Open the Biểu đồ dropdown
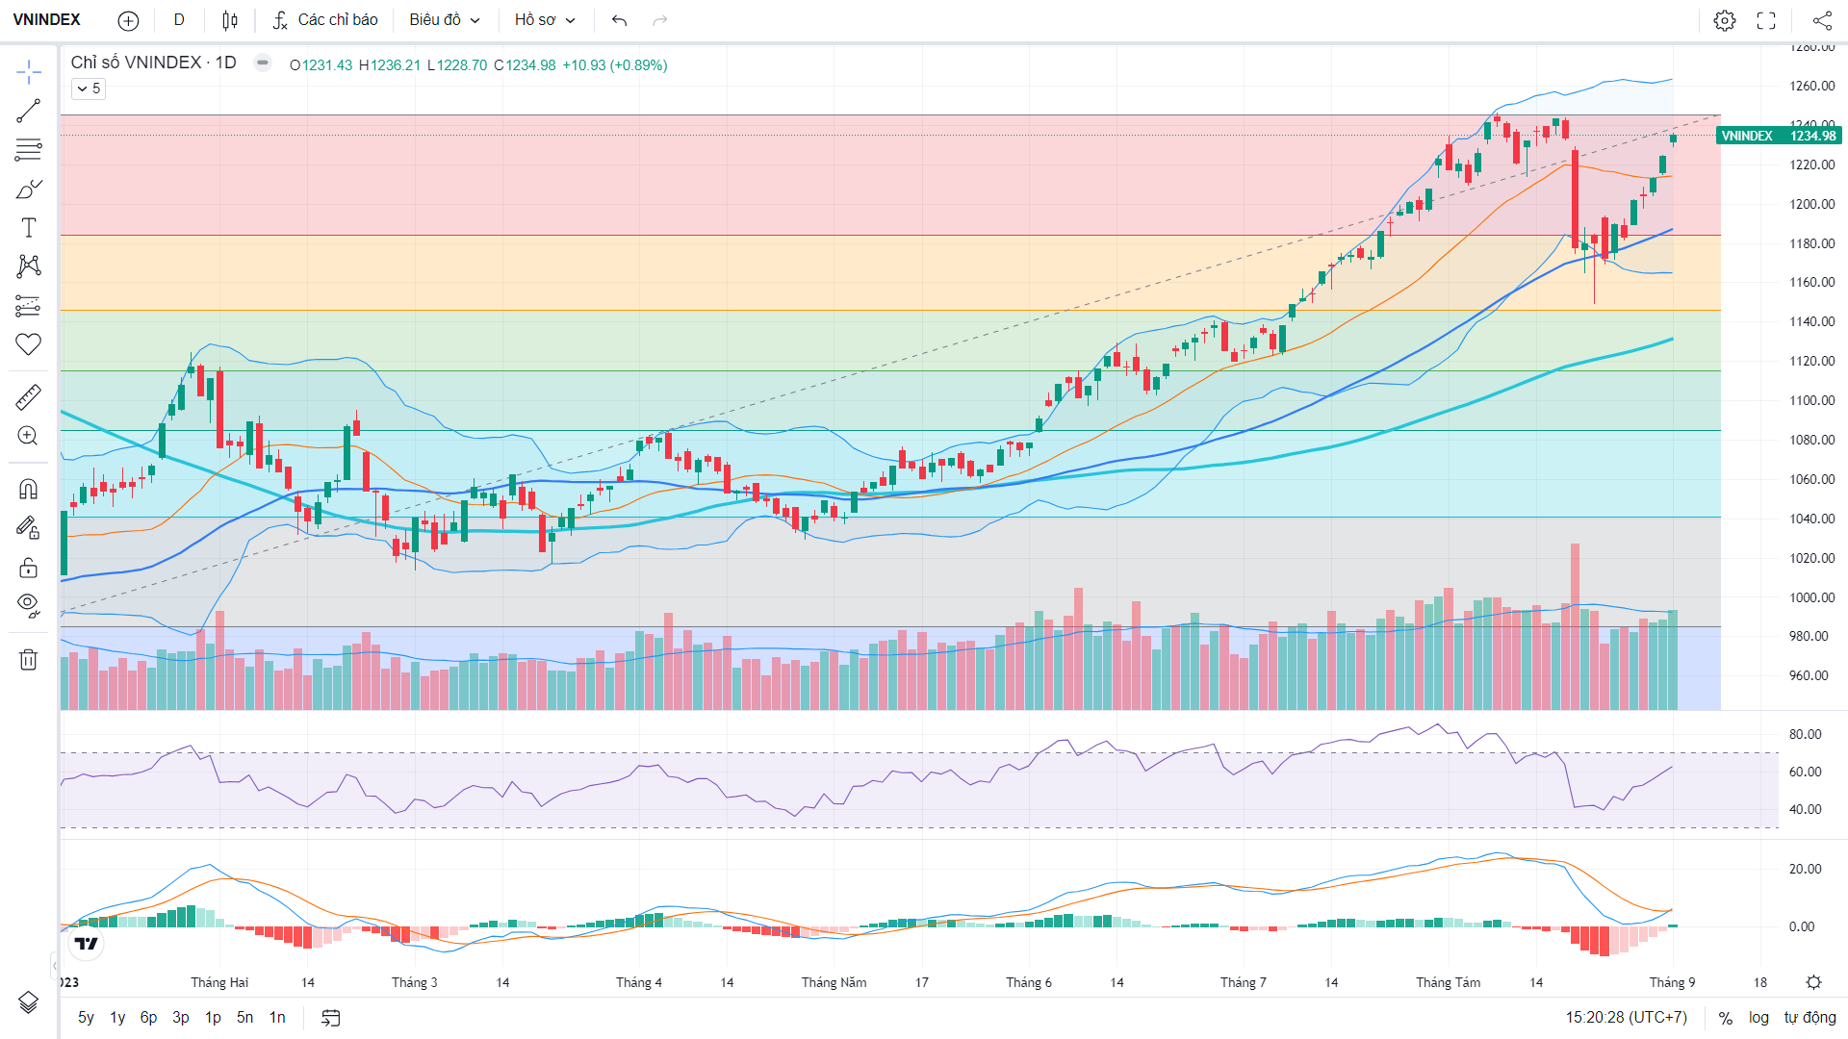 coord(445,20)
